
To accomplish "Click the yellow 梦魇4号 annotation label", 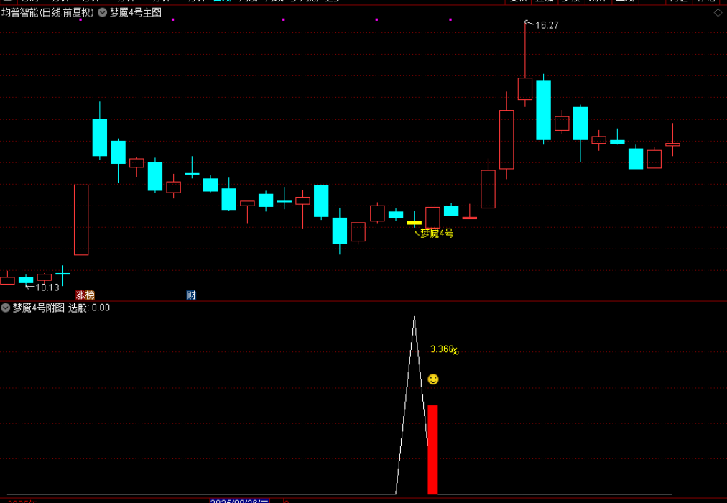I will 436,234.
